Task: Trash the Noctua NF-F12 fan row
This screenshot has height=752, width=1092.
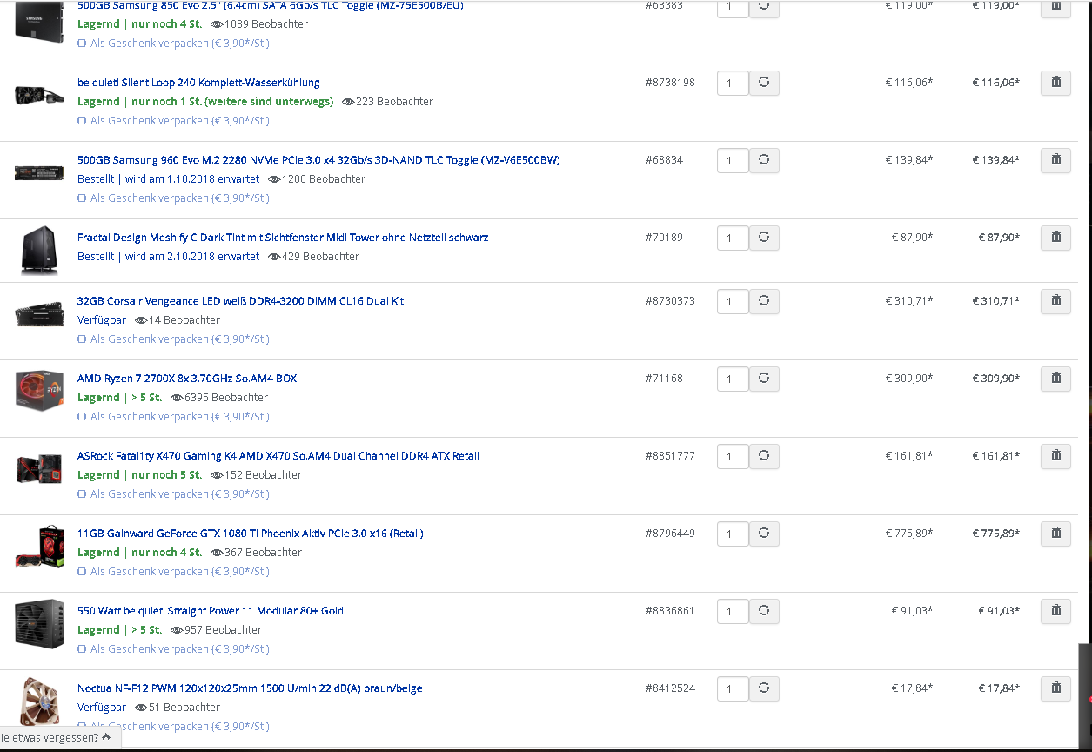Action: coord(1055,688)
